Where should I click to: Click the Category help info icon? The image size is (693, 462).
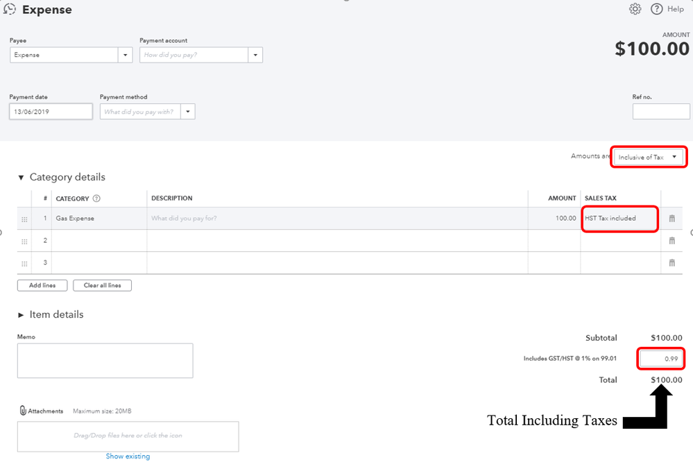[x=96, y=198]
